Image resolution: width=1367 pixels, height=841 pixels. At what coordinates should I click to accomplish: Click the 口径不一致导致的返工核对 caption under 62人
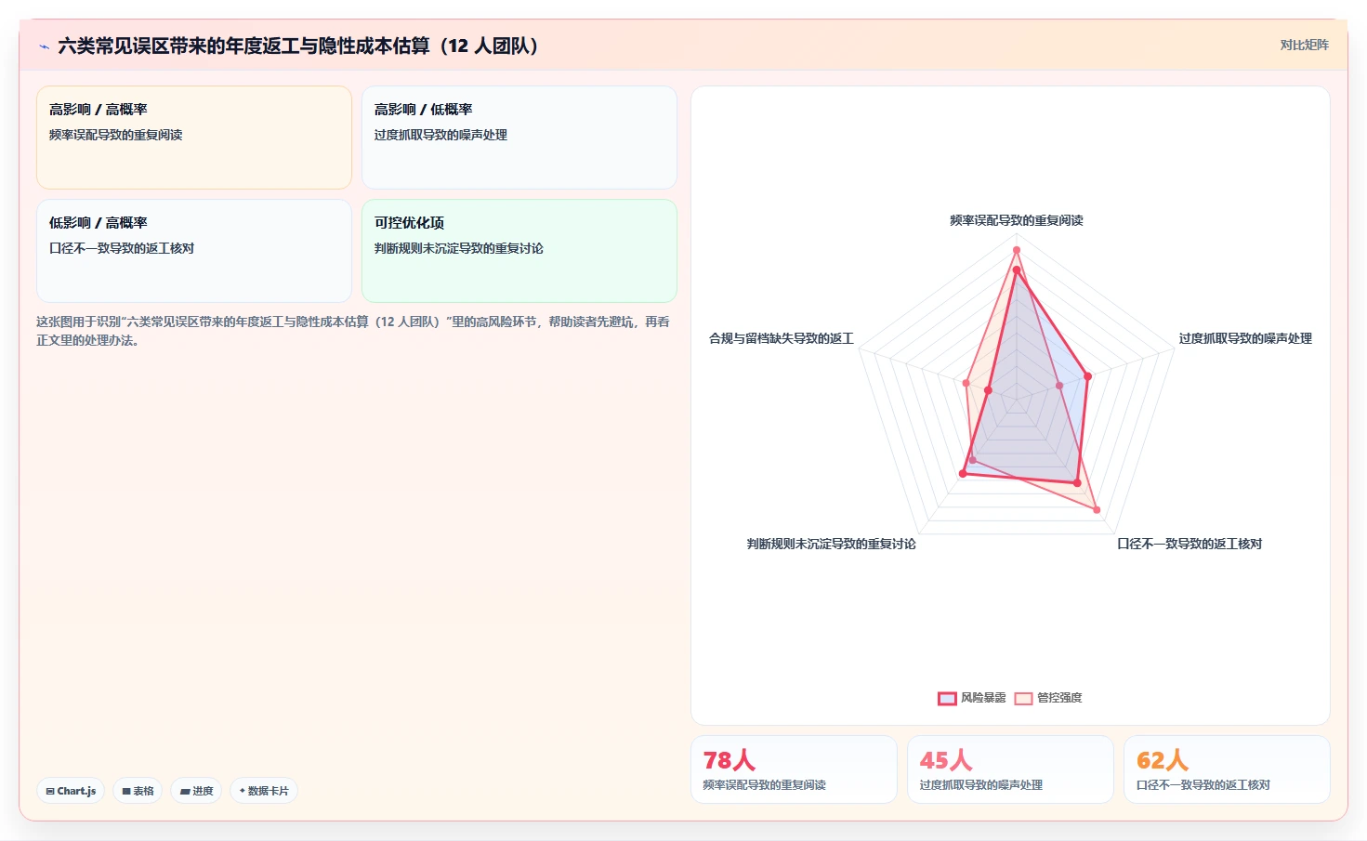coord(1203,785)
